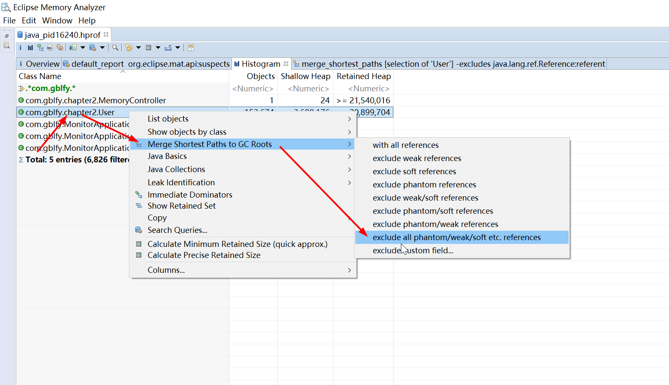This screenshot has height=385, width=669.
Task: Open the heap dump overview info icon
Action: [20, 48]
